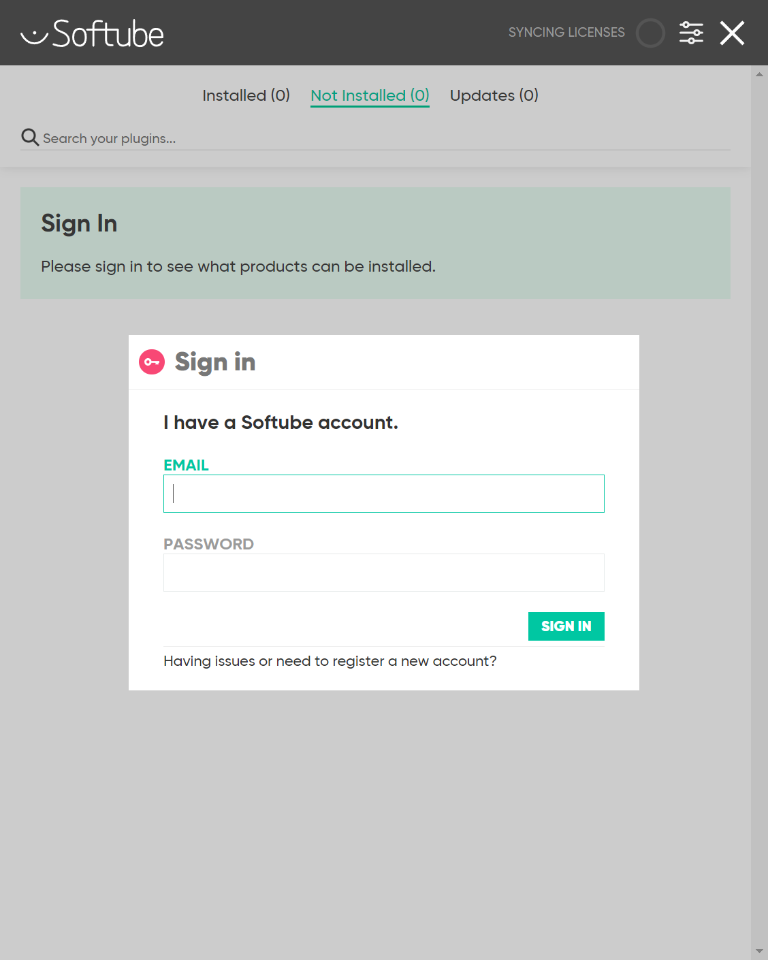Click the Sign In banner heading
768x960 pixels.
[79, 224]
